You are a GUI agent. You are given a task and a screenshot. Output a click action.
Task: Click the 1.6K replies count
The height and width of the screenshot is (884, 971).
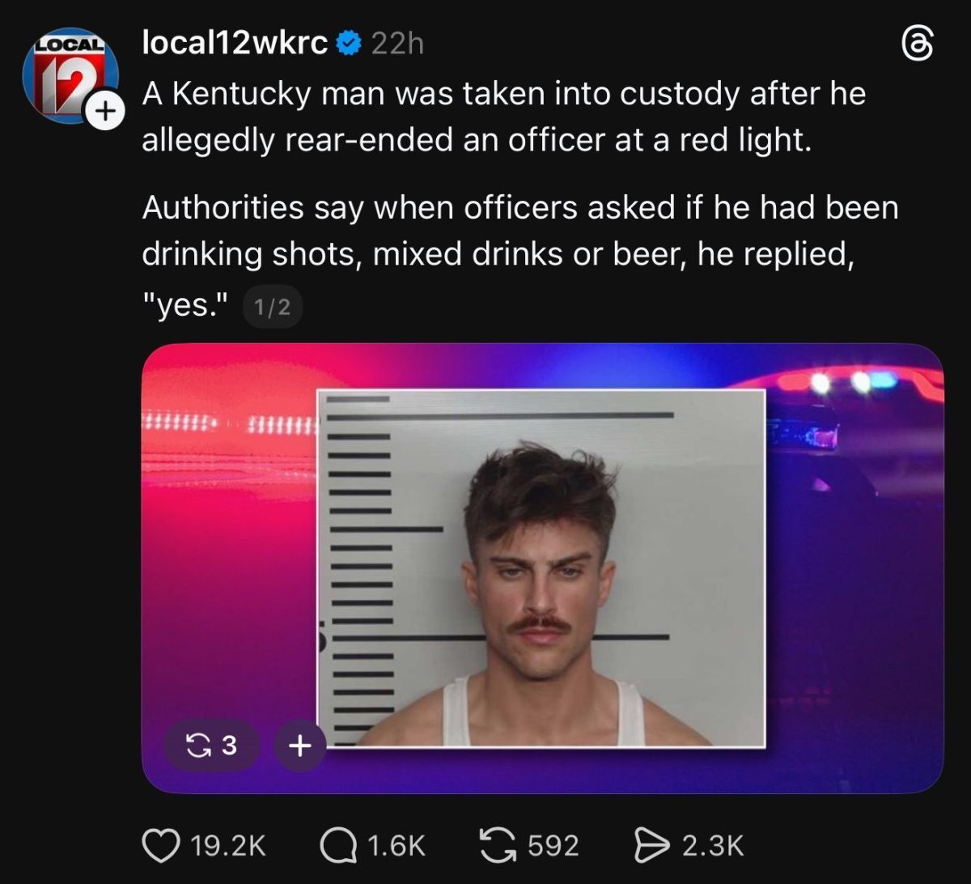click(396, 846)
